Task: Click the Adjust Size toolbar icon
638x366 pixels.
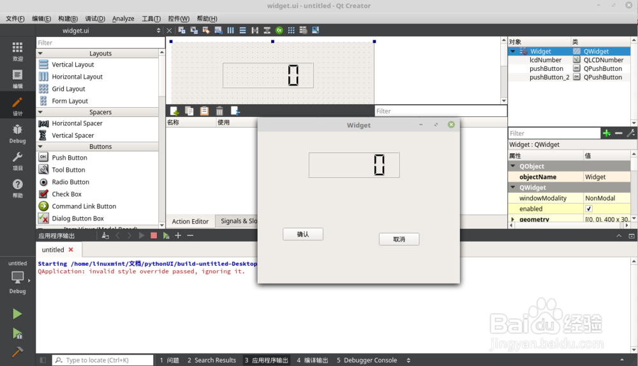Action: (x=315, y=30)
